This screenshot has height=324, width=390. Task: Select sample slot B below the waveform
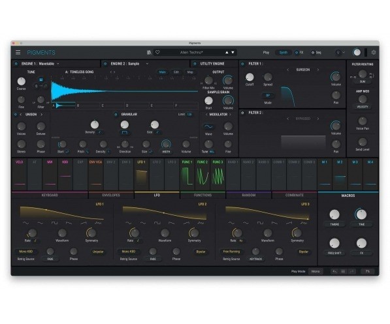coord(88,106)
